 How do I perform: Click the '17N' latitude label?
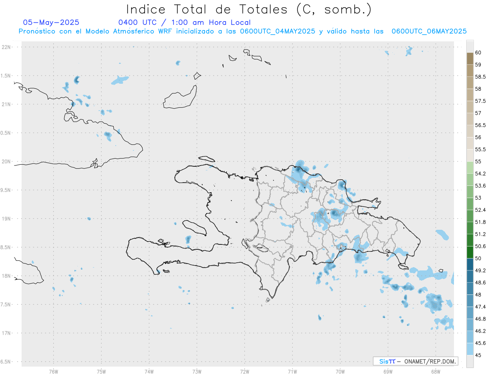tap(6, 333)
